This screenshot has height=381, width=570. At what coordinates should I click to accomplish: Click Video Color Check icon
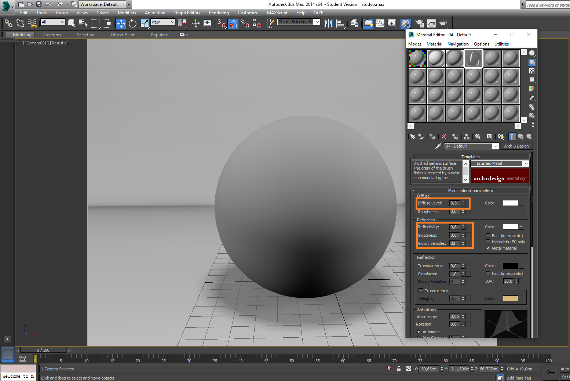532,89
